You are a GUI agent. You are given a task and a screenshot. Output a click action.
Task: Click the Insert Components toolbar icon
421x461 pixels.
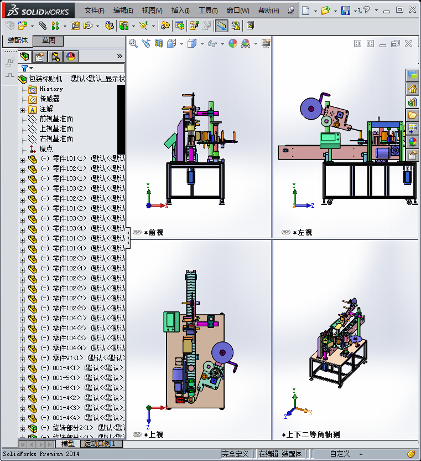click(23, 26)
